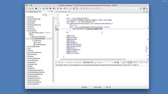Expand the Polymorphism project
The height and width of the screenshot is (94, 168).
pyautogui.click(x=27, y=76)
